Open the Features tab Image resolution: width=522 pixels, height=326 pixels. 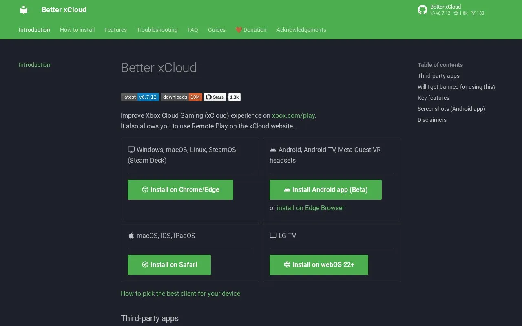115,30
